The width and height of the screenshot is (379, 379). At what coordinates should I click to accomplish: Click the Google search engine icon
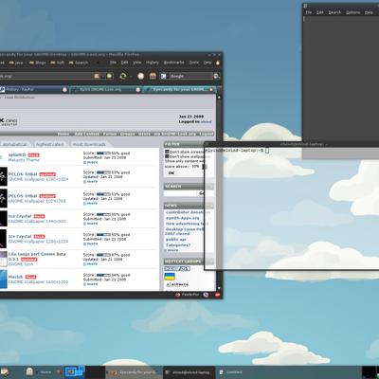click(x=163, y=76)
